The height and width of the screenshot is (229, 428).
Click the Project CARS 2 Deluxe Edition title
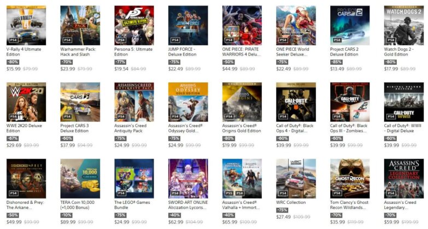point(344,52)
